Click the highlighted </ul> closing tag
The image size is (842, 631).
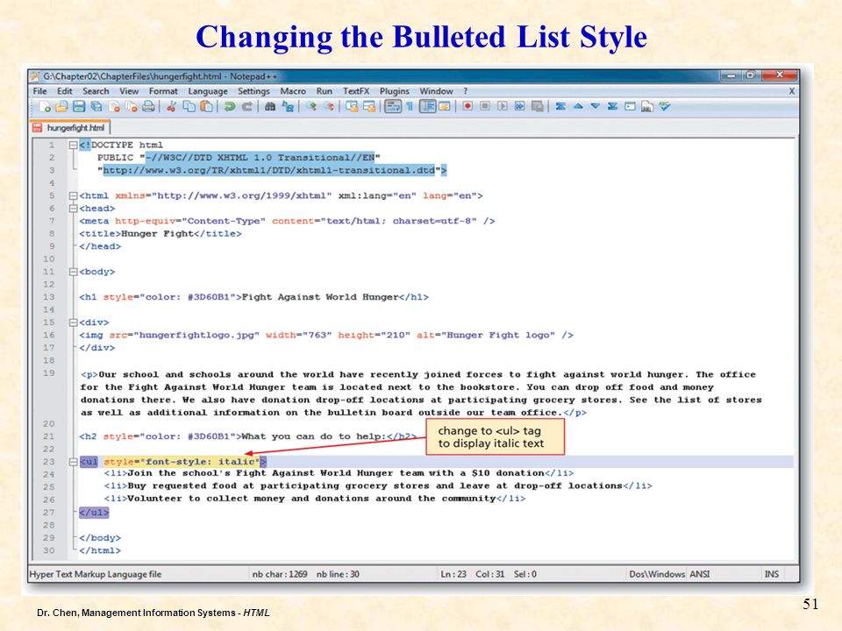pyautogui.click(x=94, y=513)
